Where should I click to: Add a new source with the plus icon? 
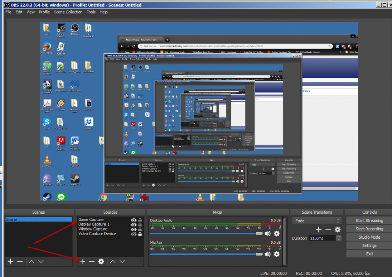[x=82, y=261]
